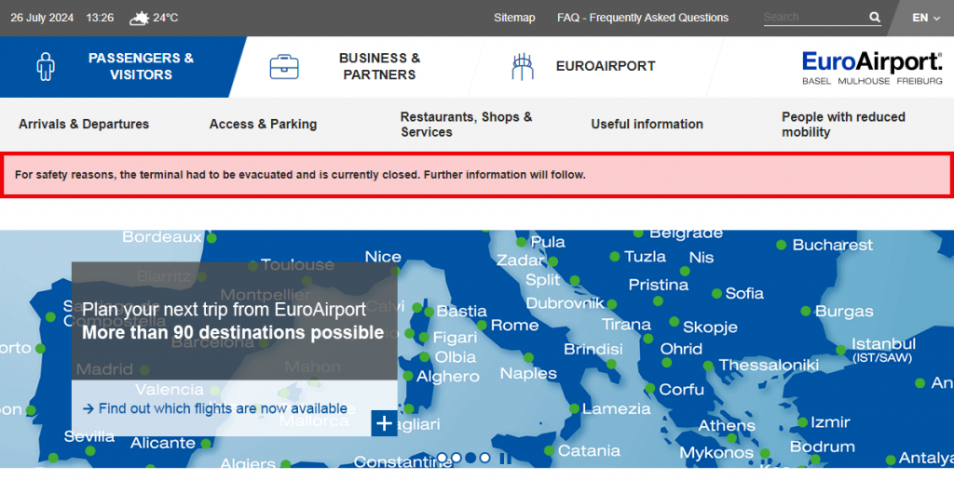
Task: Click the EuroAirport Basel Mulhouse Freiburg logo
Action: (x=872, y=68)
